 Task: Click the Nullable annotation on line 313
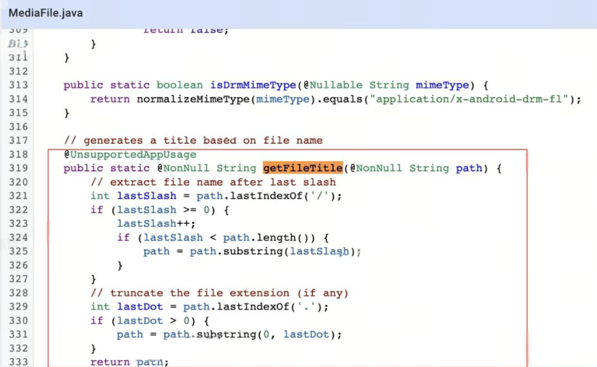click(x=333, y=85)
